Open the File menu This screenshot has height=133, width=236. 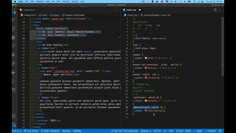coord(27,1)
